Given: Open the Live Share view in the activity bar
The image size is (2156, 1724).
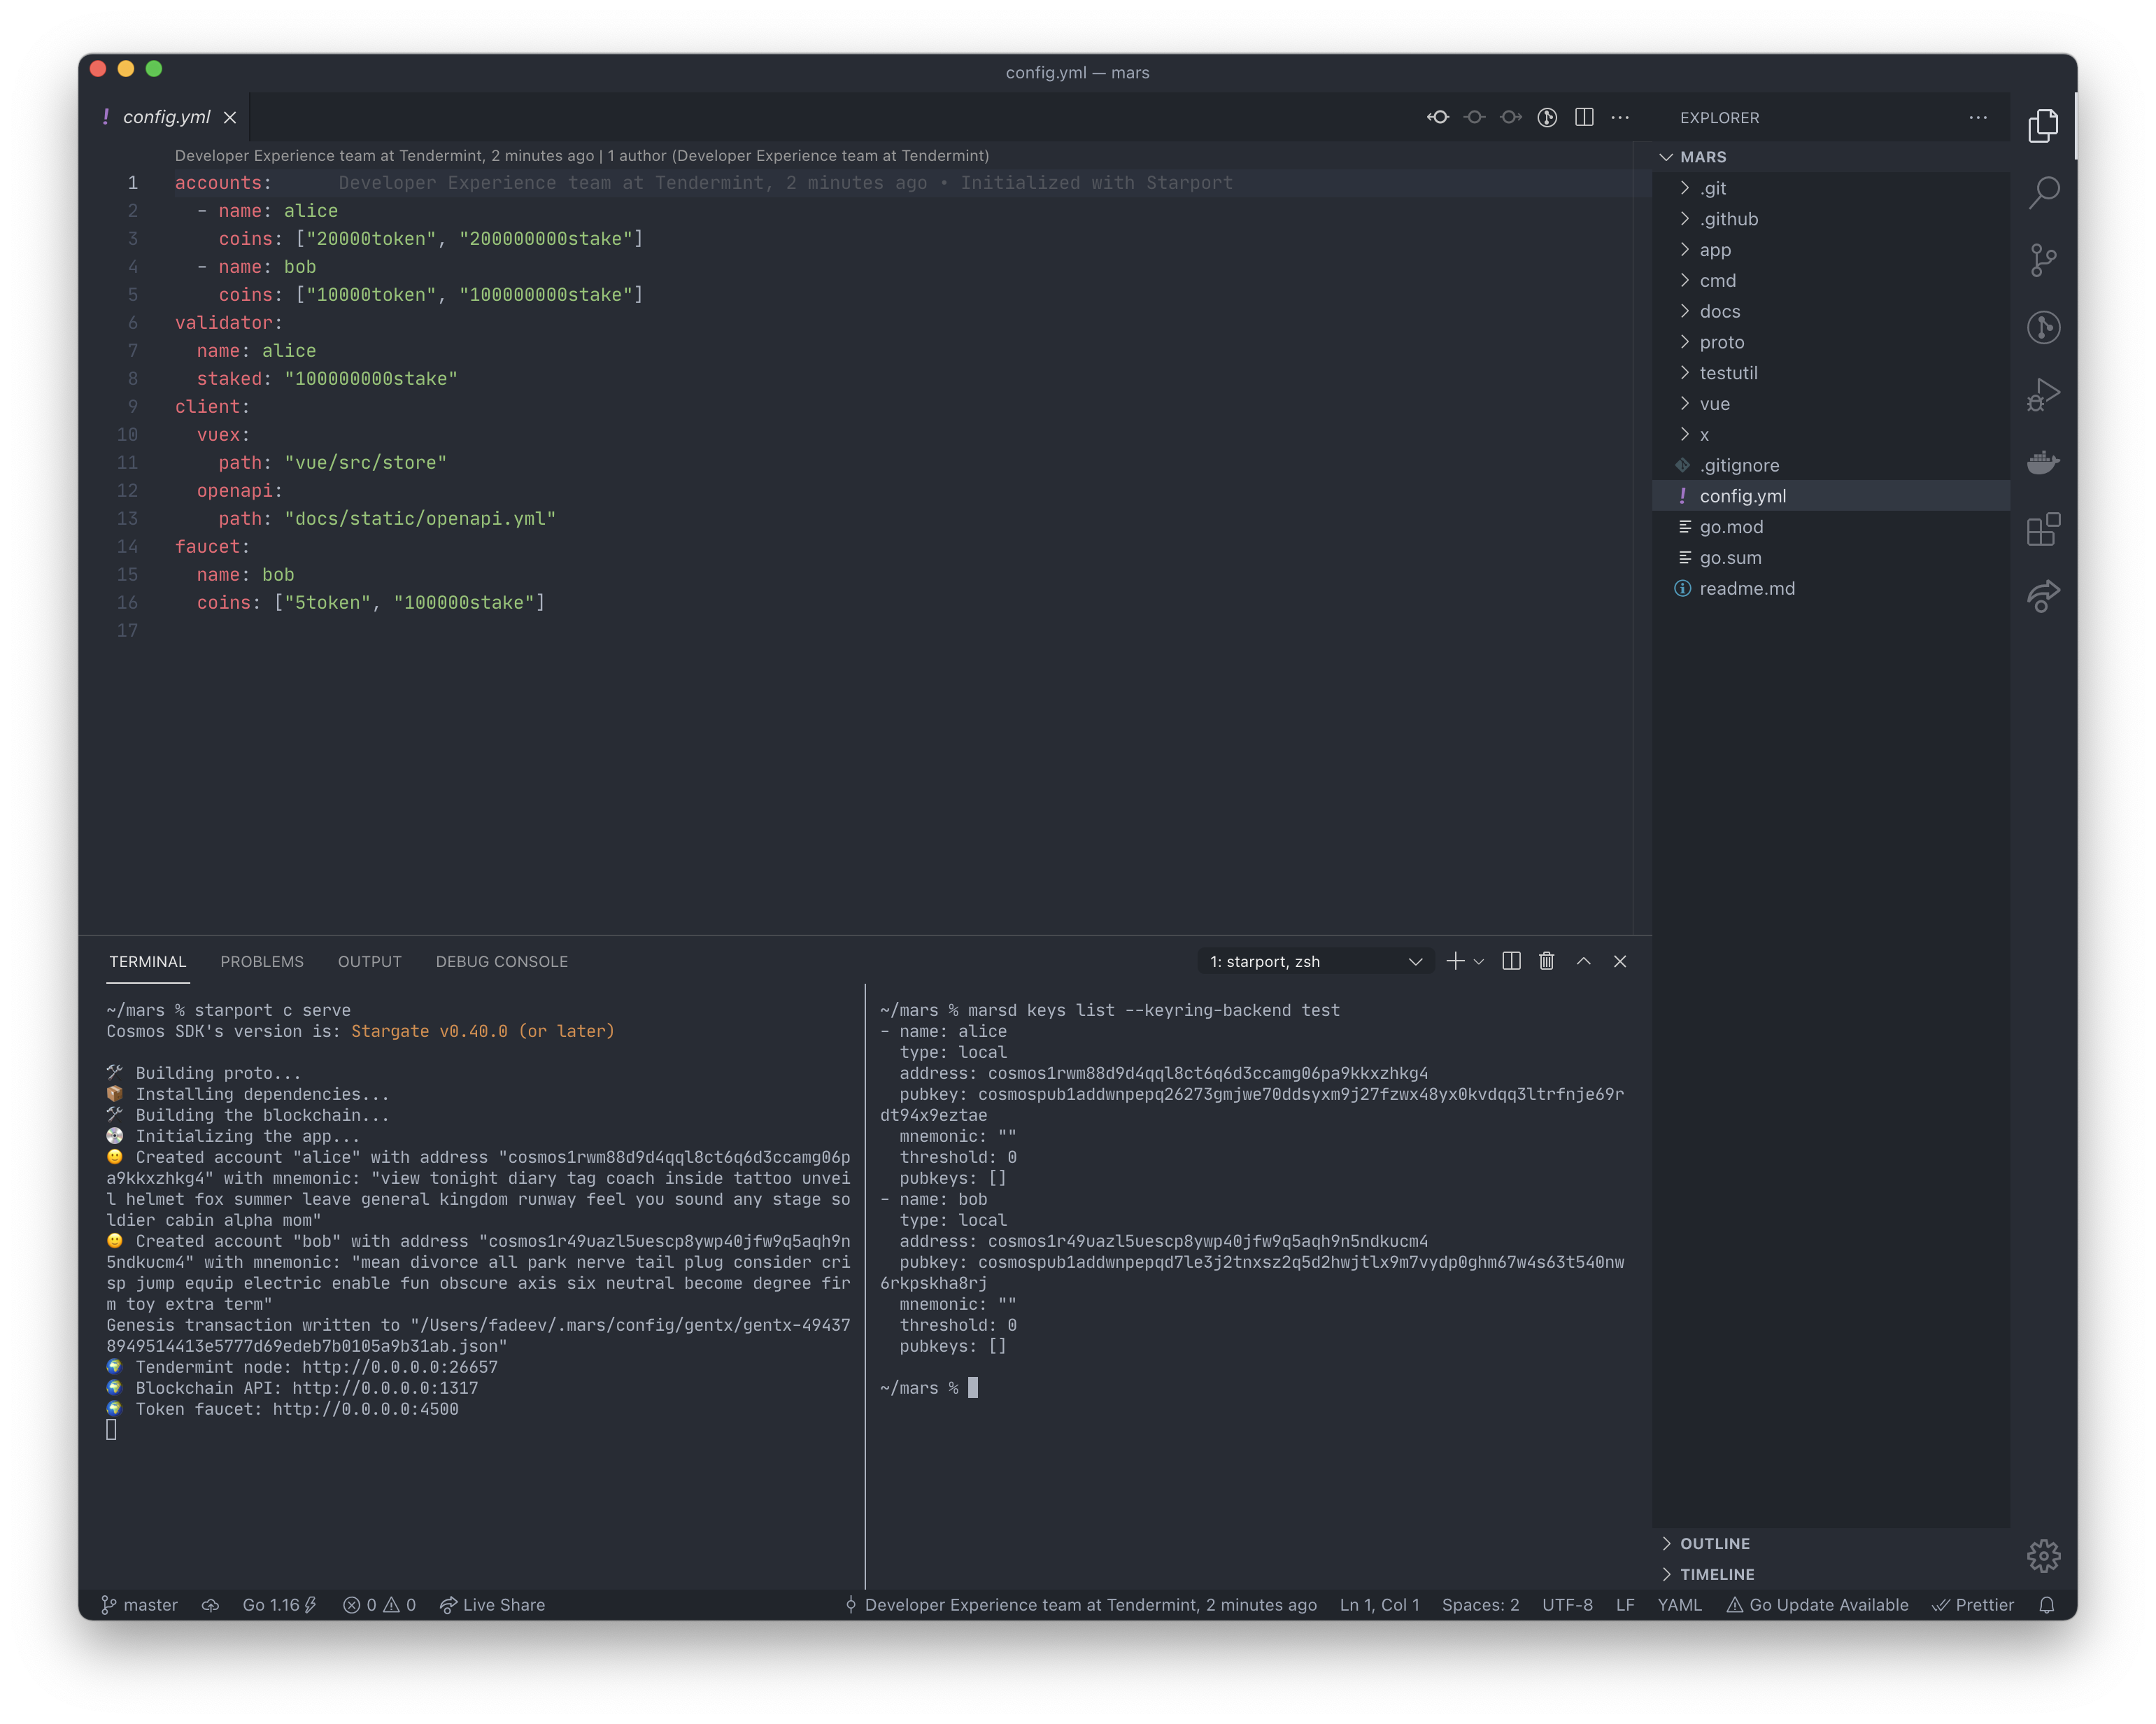Looking at the screenshot, I should click(2044, 596).
